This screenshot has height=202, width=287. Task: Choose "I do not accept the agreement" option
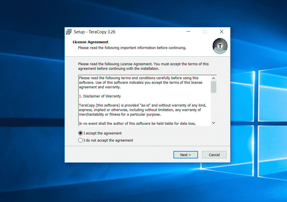[x=80, y=140]
